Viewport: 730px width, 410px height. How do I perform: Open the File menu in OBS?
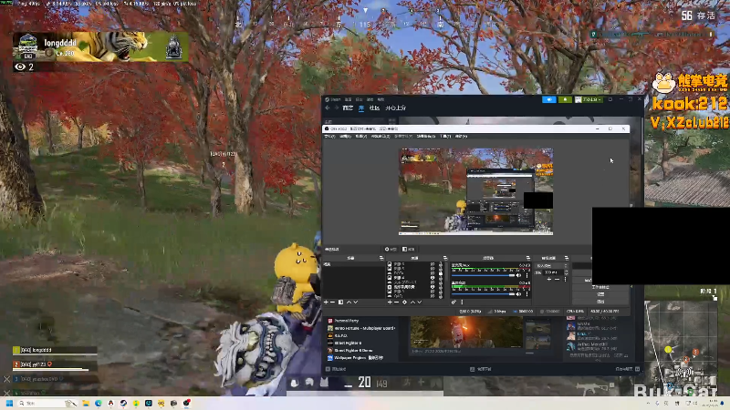pos(329,136)
